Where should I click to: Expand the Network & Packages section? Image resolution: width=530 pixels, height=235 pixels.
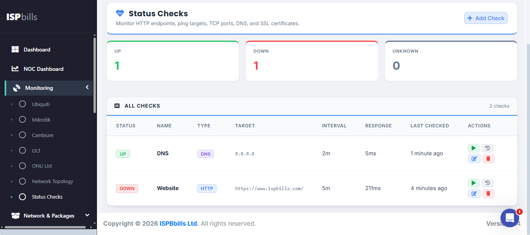point(87,215)
